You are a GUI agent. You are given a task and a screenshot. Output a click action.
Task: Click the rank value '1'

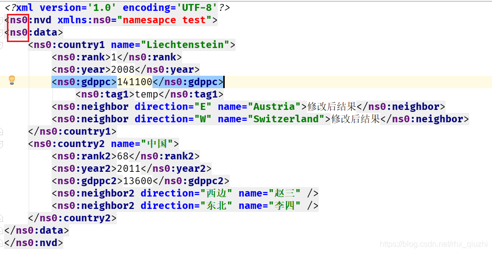[114, 57]
